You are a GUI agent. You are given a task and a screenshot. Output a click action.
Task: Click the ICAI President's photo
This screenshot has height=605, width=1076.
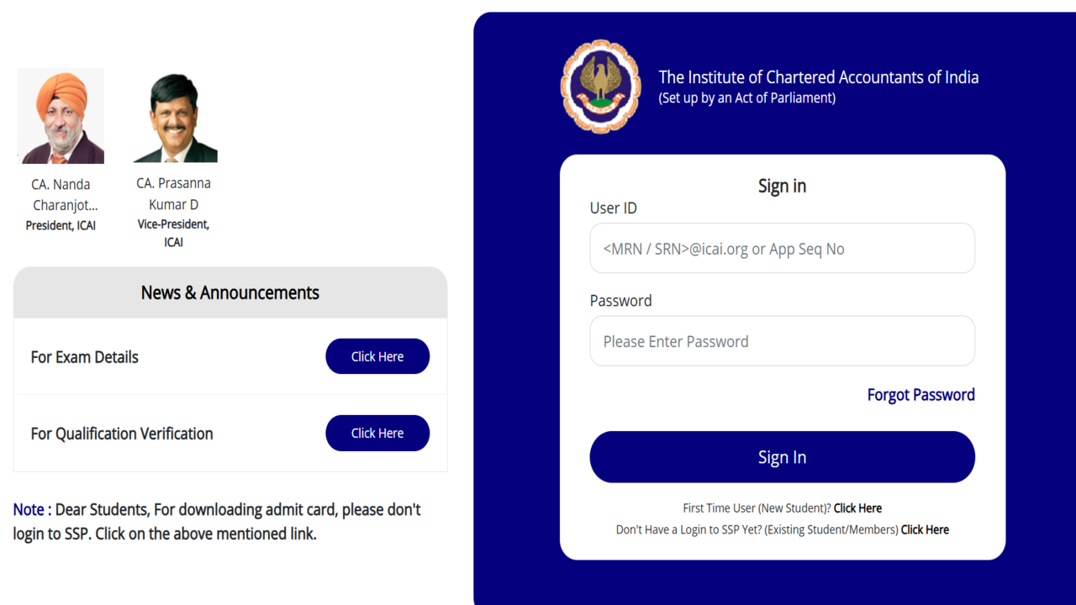point(61,116)
